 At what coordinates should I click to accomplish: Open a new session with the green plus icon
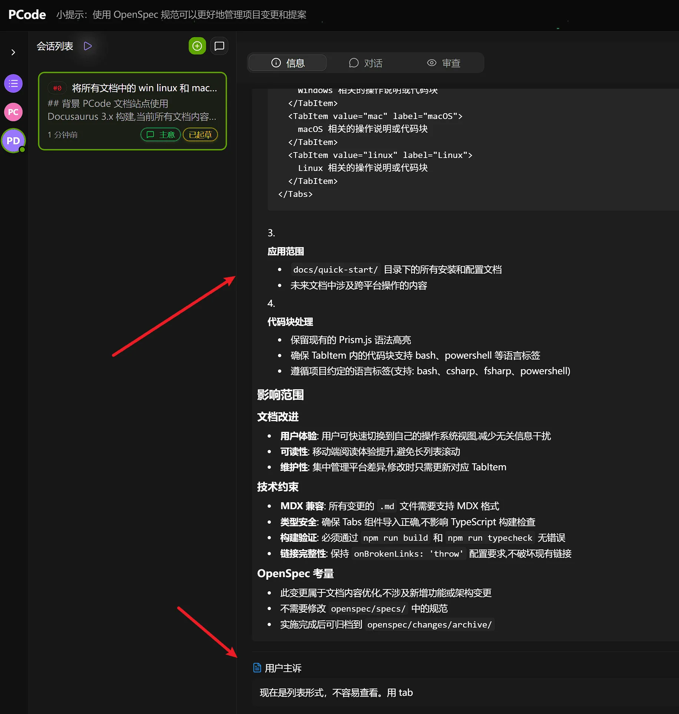click(x=197, y=46)
